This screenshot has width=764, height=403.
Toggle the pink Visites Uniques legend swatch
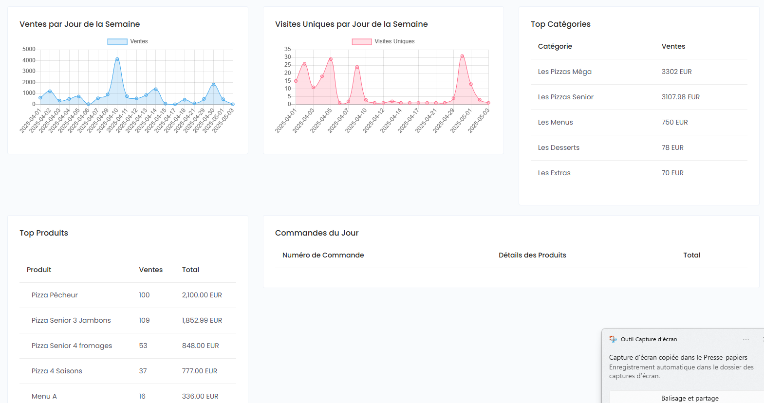click(362, 42)
